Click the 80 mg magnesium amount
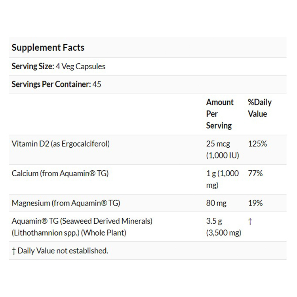The height and width of the screenshot is (297, 297). [216, 203]
